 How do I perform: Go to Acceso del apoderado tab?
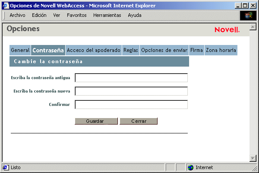(94, 50)
